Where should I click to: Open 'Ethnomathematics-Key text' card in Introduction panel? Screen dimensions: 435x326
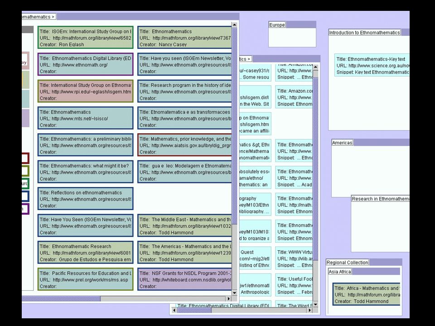pos(372,65)
